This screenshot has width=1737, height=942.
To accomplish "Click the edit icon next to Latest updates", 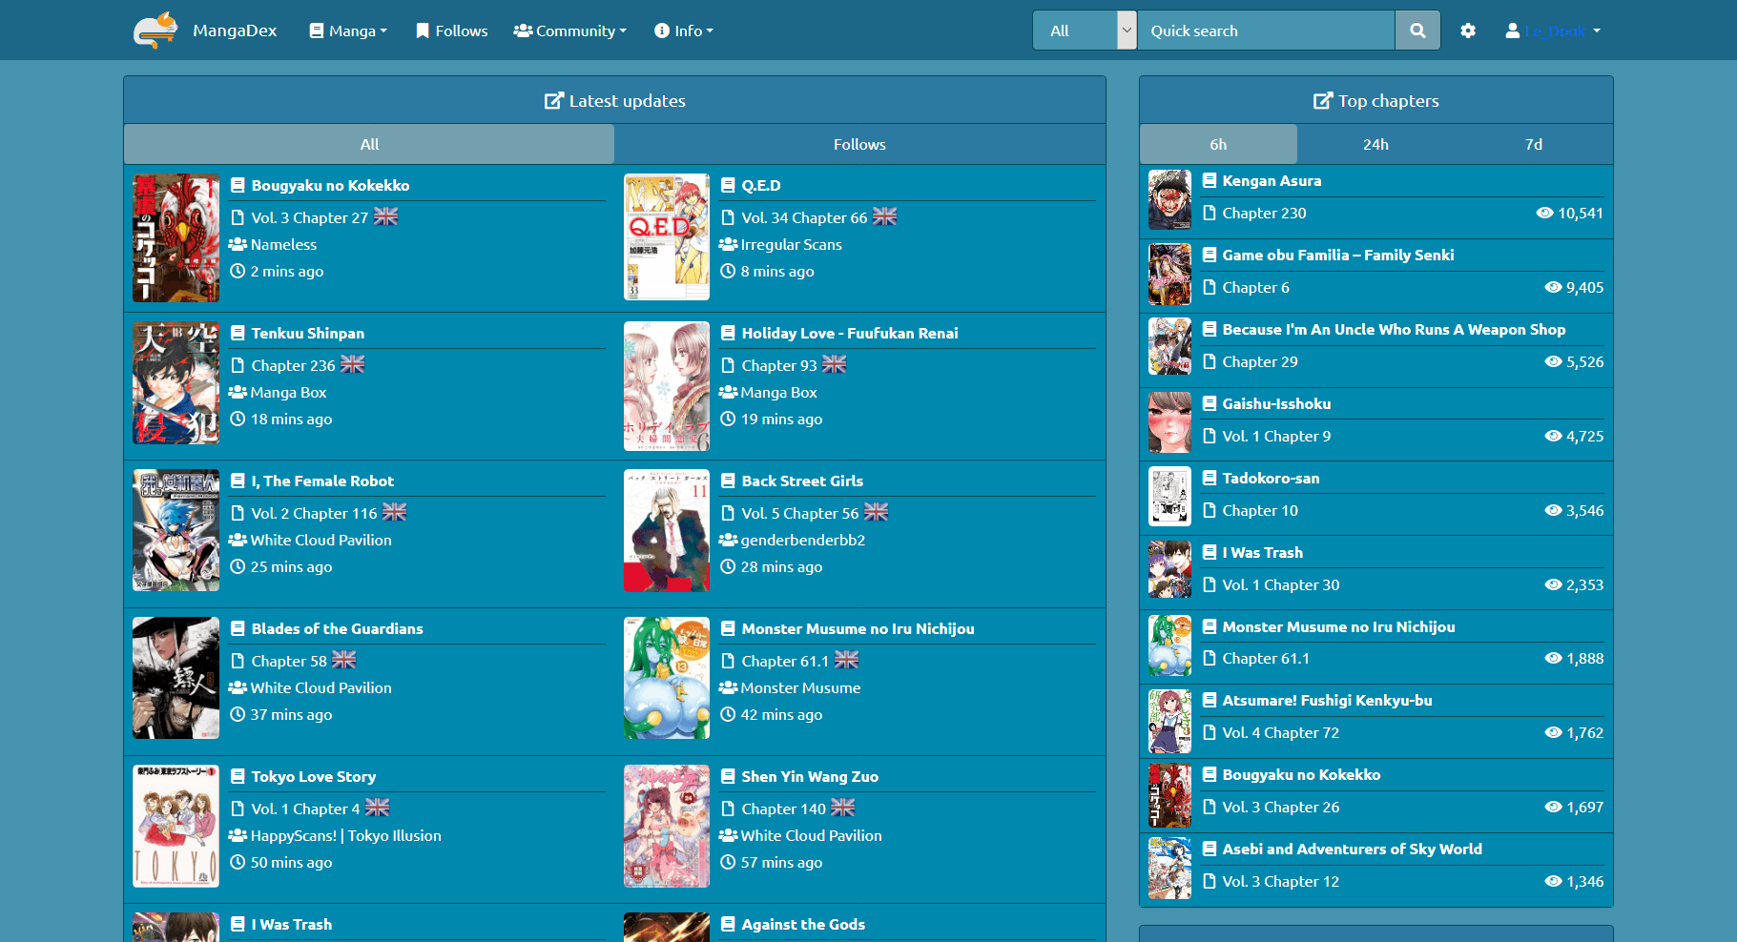I will click(553, 99).
